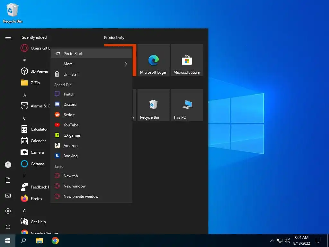Image resolution: width=329 pixels, height=247 pixels.
Task: Open Pictures from Start sidebar
Action: click(x=8, y=196)
